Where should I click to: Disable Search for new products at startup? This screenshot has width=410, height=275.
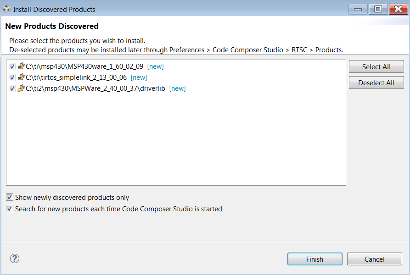(x=10, y=209)
